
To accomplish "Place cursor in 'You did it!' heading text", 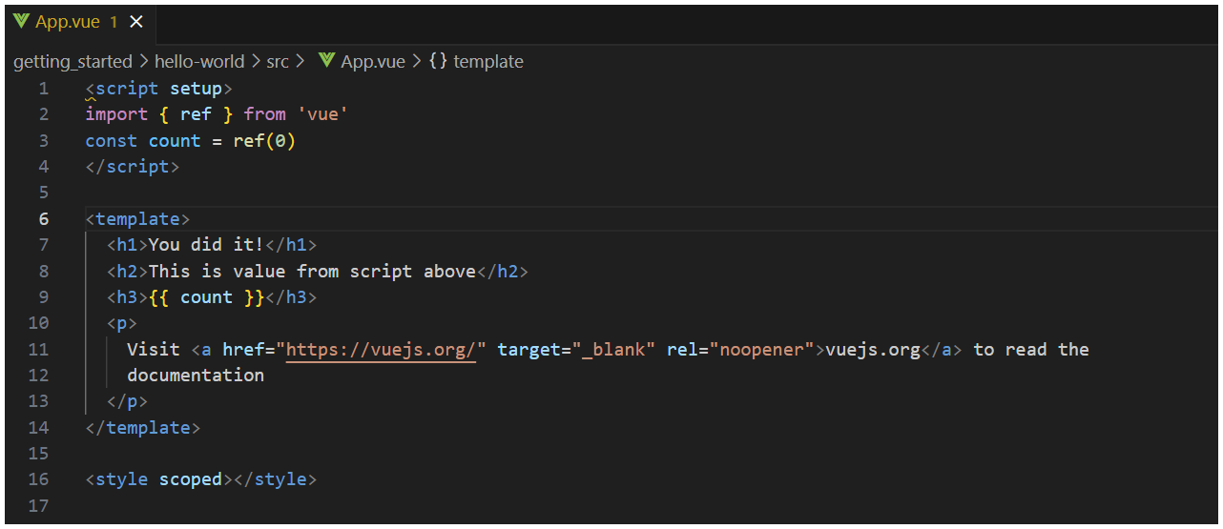I will [x=205, y=245].
